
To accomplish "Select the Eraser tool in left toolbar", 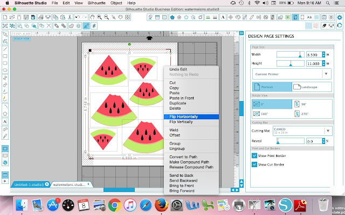I will click(x=5, y=129).
